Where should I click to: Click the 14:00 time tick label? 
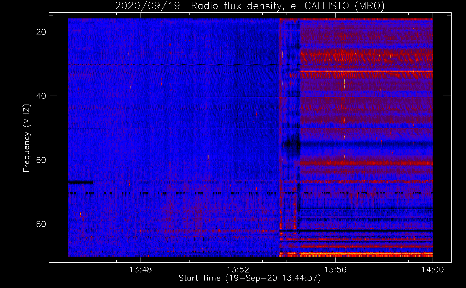tap(433, 270)
